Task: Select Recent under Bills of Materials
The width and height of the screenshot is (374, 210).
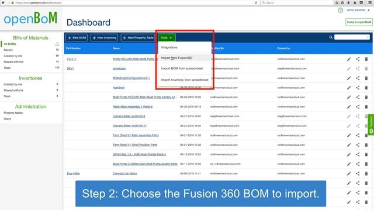Action: coord(8,50)
